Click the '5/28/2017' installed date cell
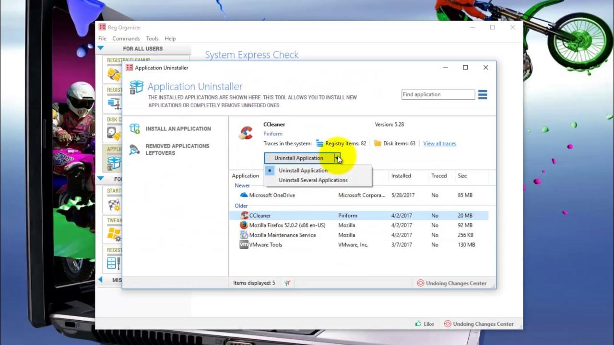Viewport: 614px width, 345px height. coord(403,195)
